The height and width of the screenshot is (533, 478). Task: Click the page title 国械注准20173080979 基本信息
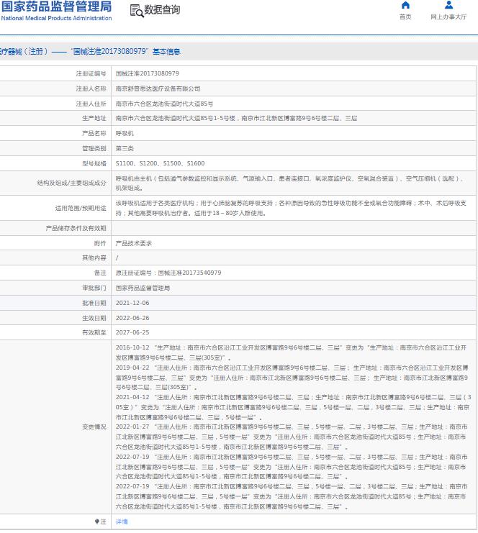(125, 51)
